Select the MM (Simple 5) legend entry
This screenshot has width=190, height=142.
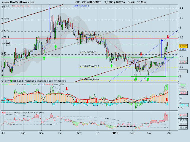82,6
